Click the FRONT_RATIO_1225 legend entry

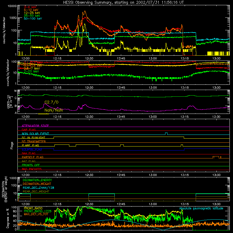pyautogui.click(x=38, y=211)
